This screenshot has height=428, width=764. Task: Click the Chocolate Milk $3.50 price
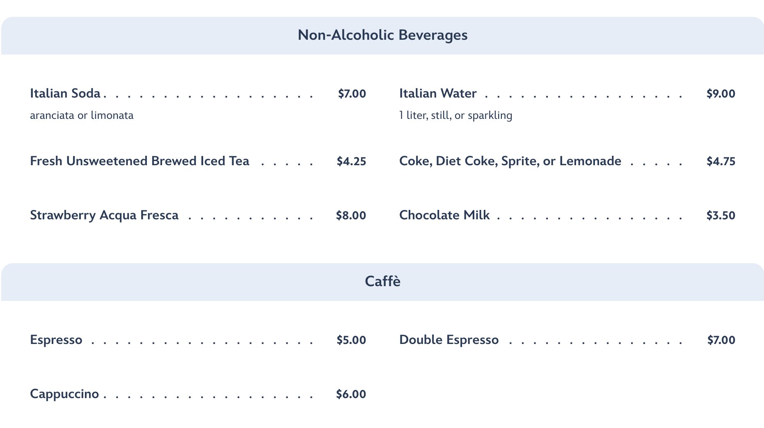(721, 216)
